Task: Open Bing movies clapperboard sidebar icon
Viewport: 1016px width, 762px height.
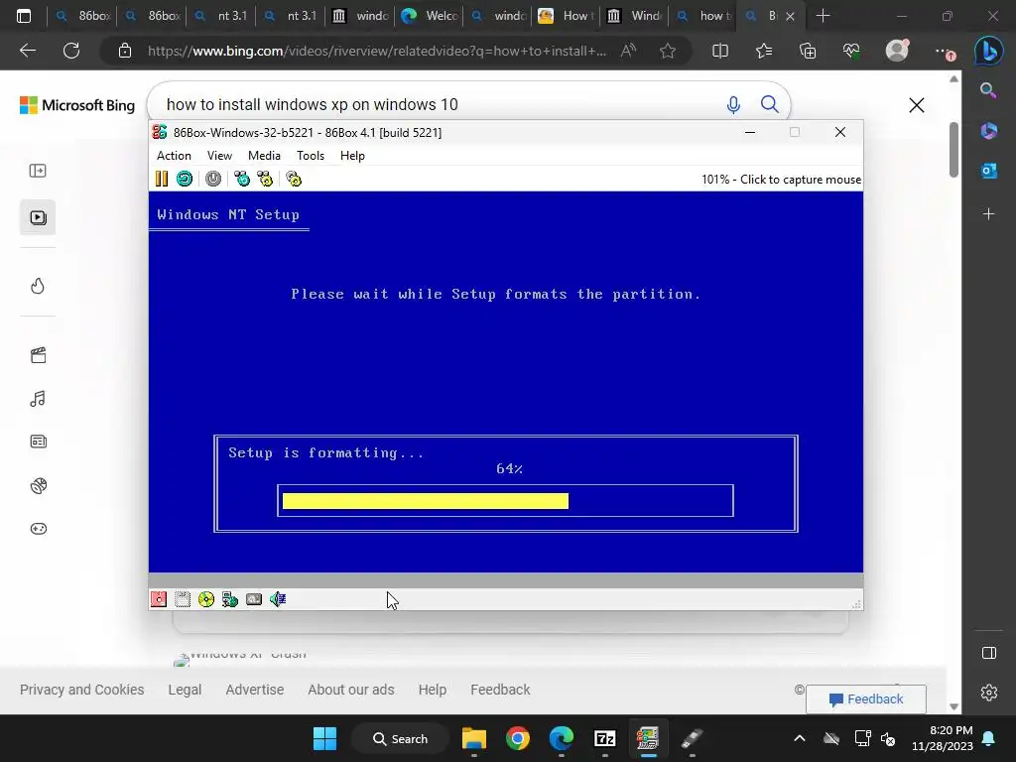Action: (38, 355)
